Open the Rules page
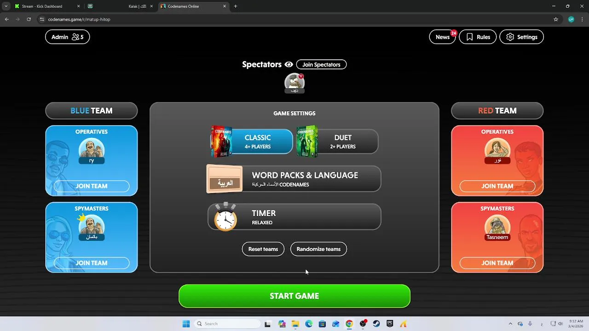This screenshot has height=331, width=589. pyautogui.click(x=478, y=37)
